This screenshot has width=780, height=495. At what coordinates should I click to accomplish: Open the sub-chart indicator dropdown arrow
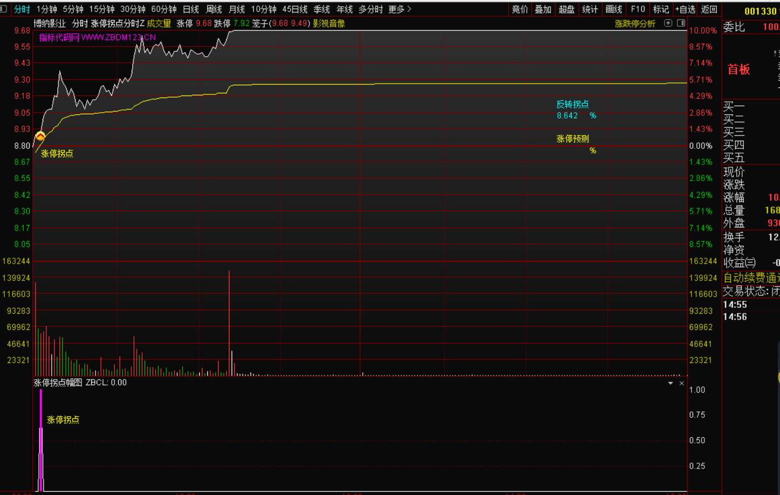pos(670,383)
